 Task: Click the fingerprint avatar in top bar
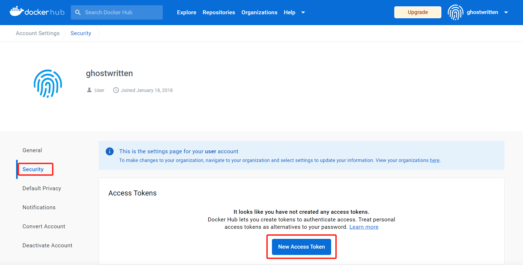(x=455, y=12)
